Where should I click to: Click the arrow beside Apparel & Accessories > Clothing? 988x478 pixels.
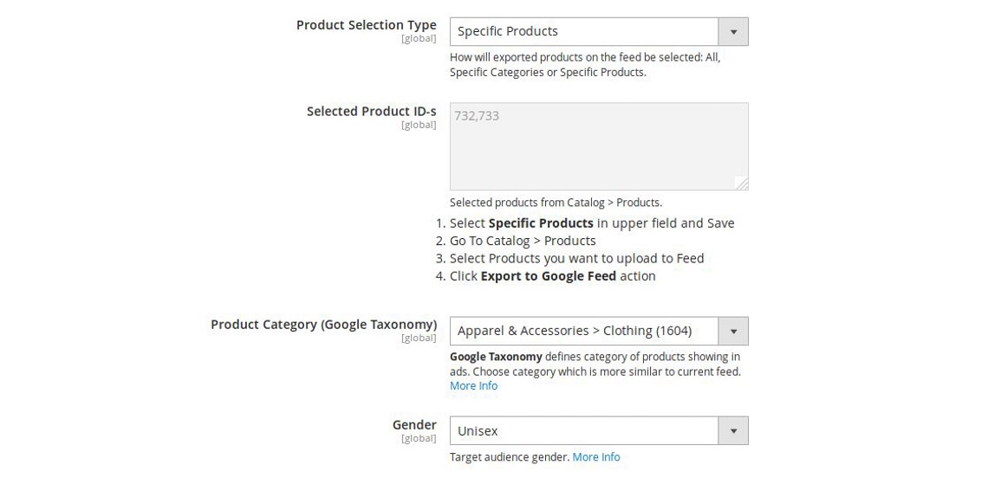(733, 331)
